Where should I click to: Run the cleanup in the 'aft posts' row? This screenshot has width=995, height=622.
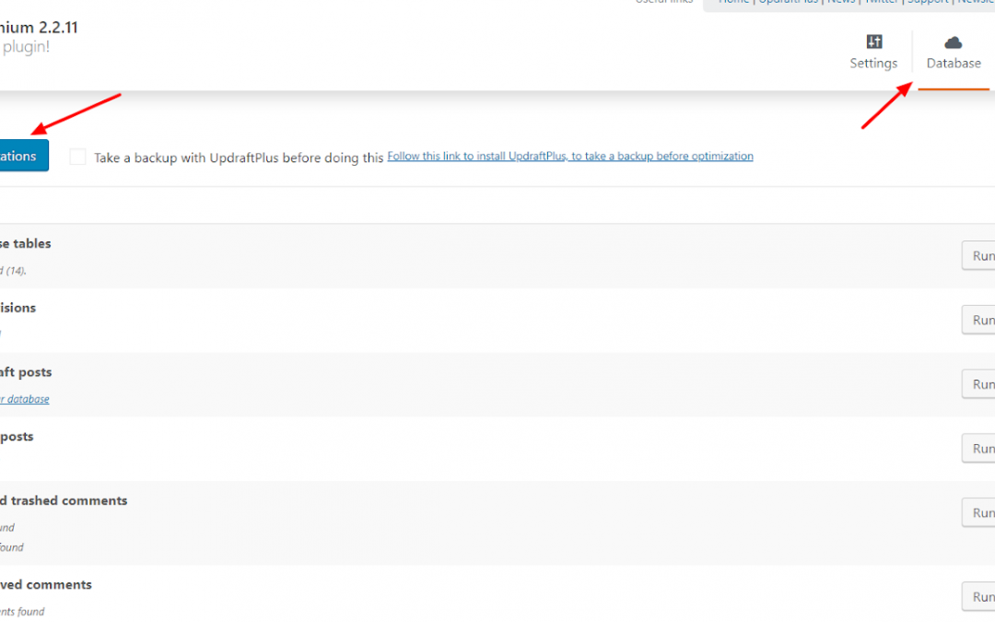978,384
